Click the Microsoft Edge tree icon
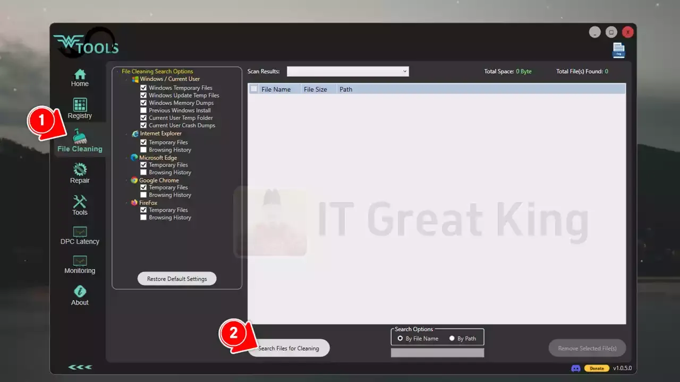 135,158
